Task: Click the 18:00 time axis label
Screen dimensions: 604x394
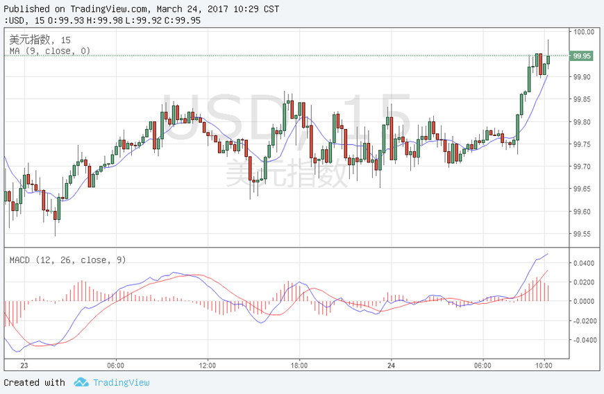Action: pyautogui.click(x=299, y=365)
